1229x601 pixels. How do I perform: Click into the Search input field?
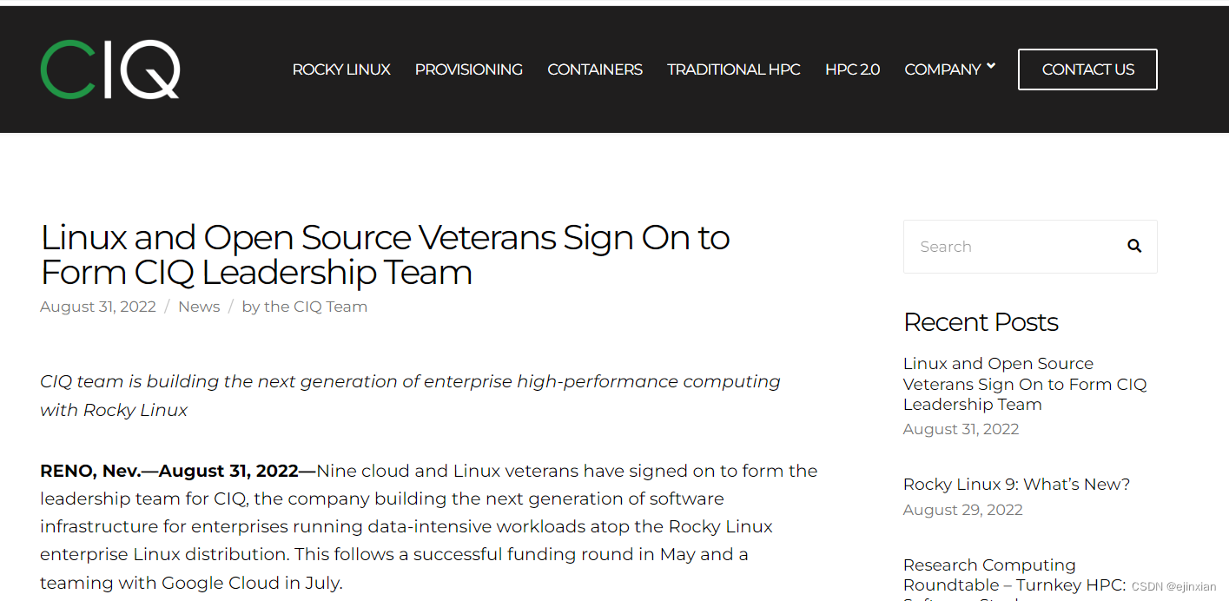point(1012,247)
